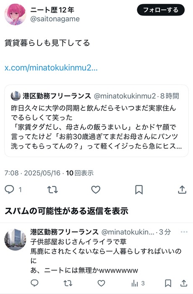Open three-dot menu on the reply
The width and height of the screenshot is (193, 294).
pyautogui.click(x=184, y=232)
